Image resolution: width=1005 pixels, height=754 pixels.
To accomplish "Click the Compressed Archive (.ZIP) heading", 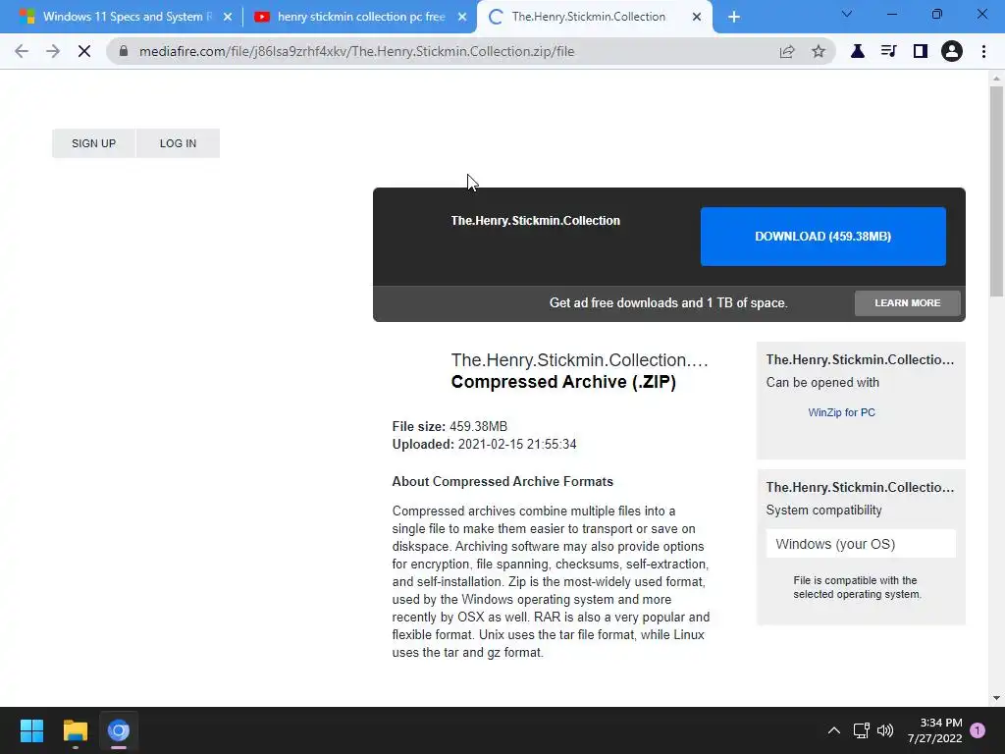I will tap(563, 382).
